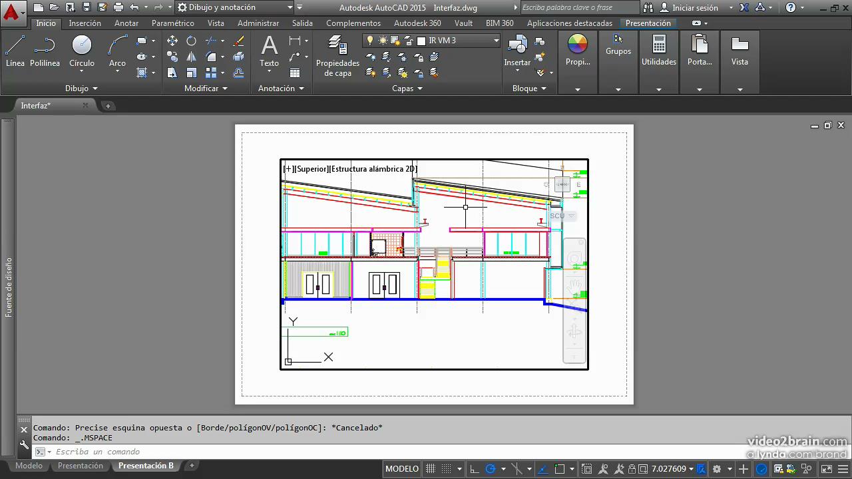Click the [Superior] viewport view label
852x479 pixels.
click(x=312, y=169)
